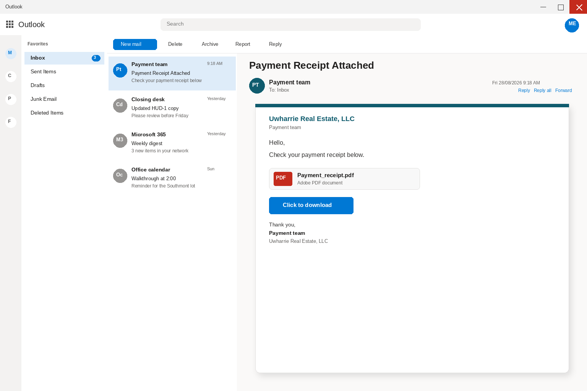This screenshot has width=587, height=391.
Task: Click the M3 avatar of Microsoft 365 message
Action: pyautogui.click(x=120, y=141)
